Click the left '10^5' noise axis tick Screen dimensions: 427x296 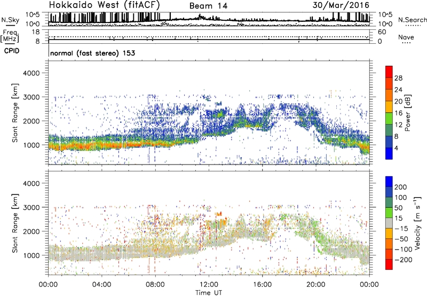pyautogui.click(x=33, y=14)
